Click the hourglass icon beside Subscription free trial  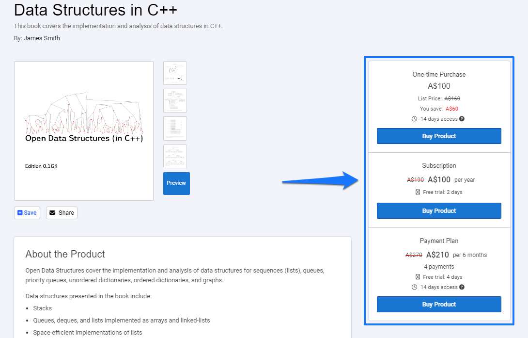418,192
